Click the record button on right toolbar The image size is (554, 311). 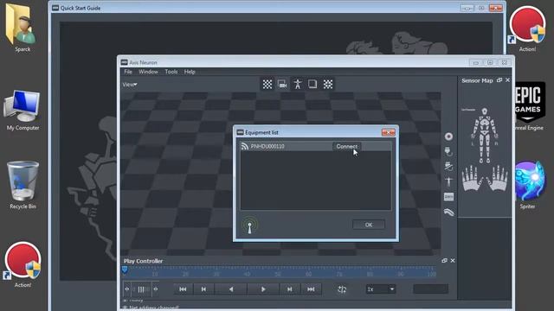448,136
